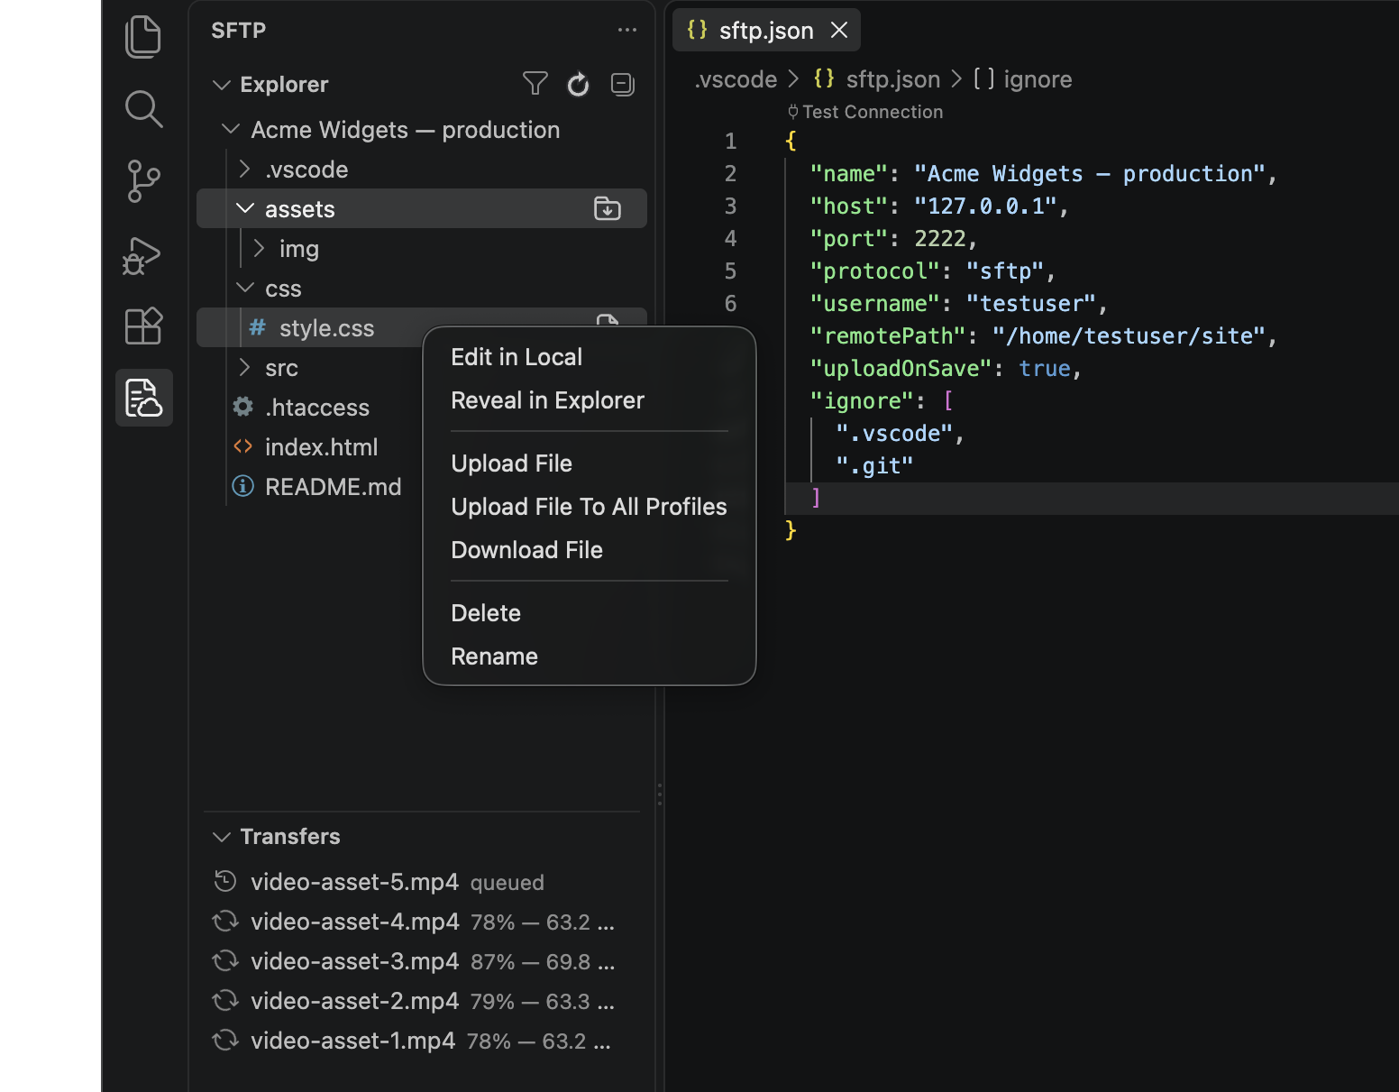
Task: Click the info icon of README.md
Action: pyautogui.click(x=243, y=486)
